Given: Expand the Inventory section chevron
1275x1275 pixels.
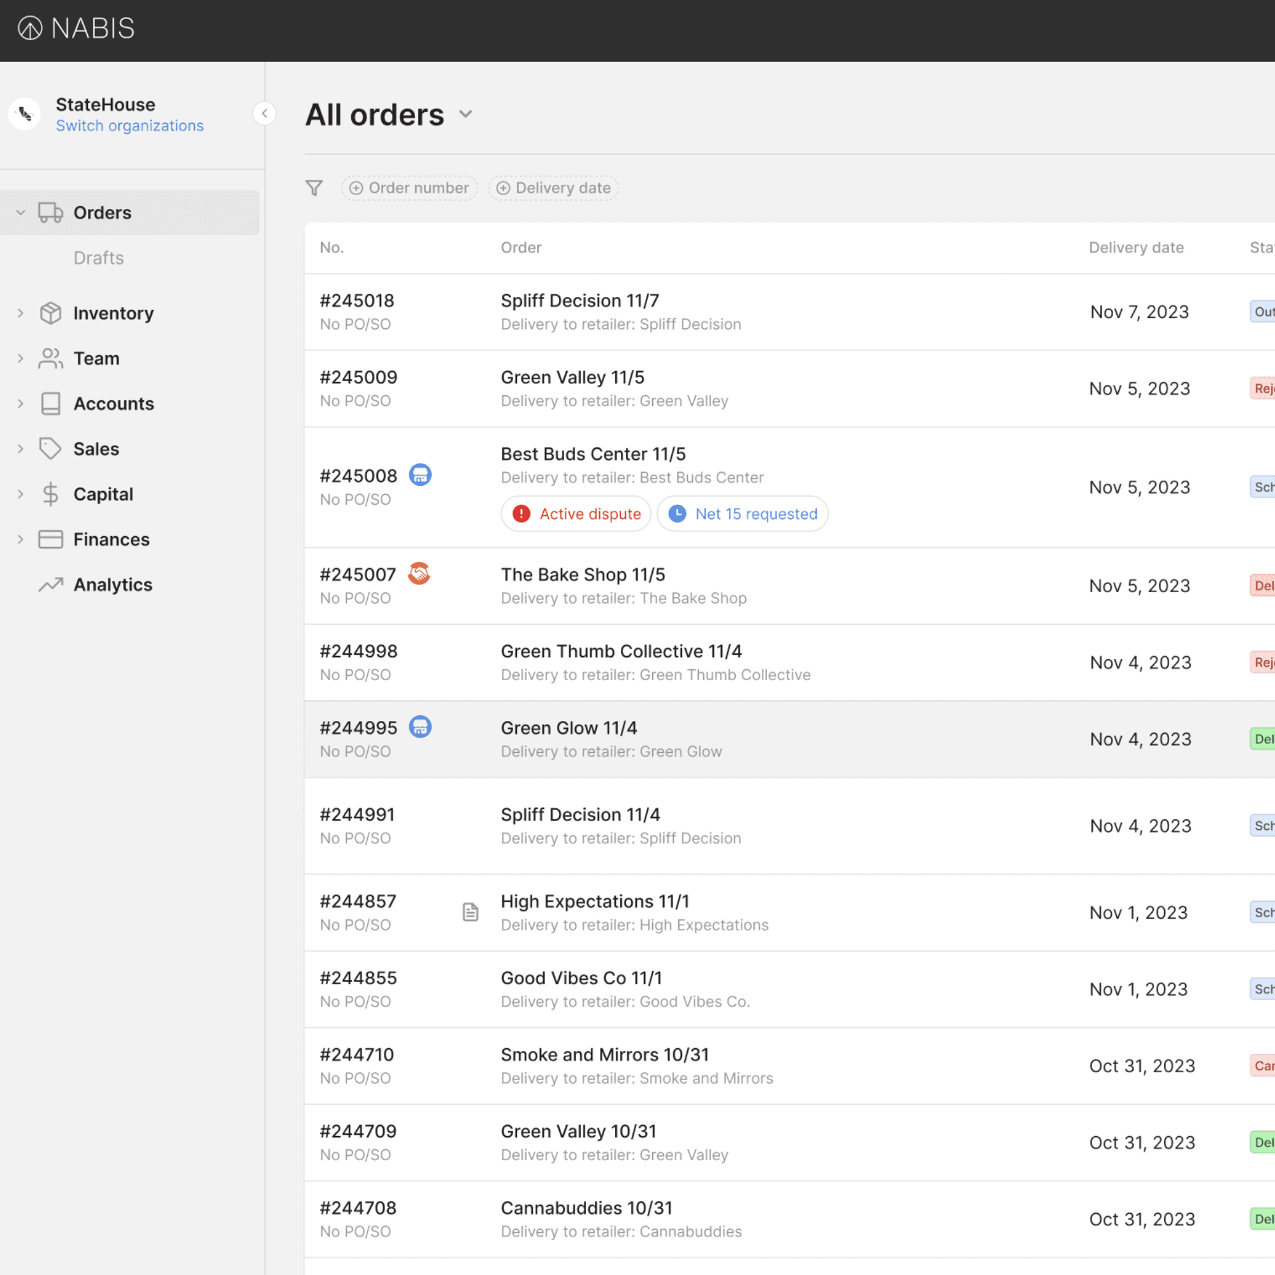Looking at the screenshot, I should pos(20,314).
